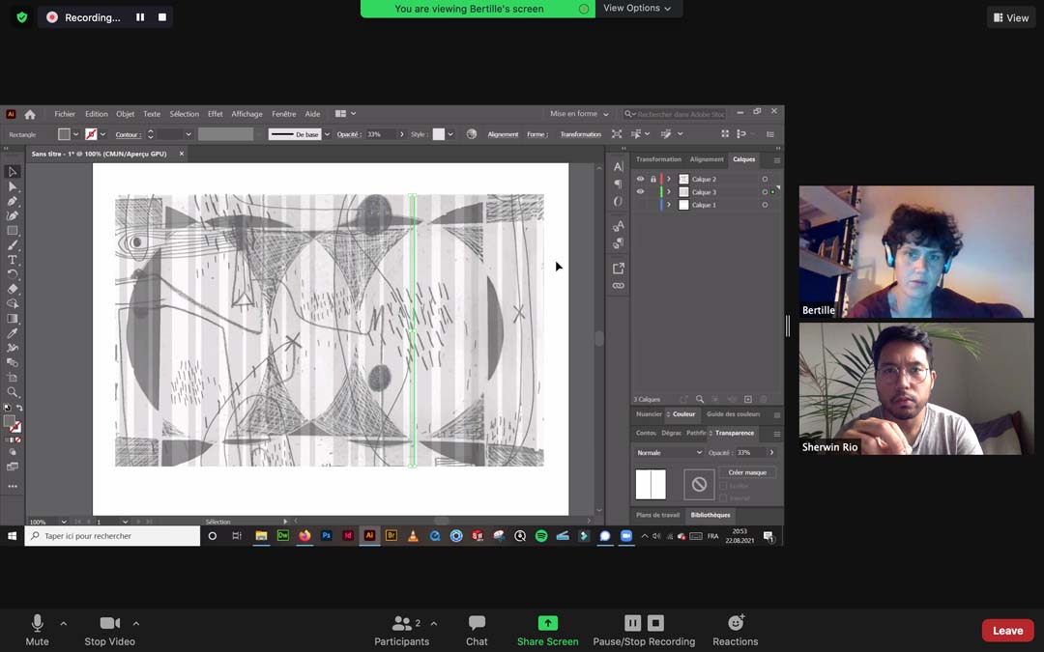Select the Selection arrow tool in Illustrator
This screenshot has height=652, width=1044.
tap(12, 172)
